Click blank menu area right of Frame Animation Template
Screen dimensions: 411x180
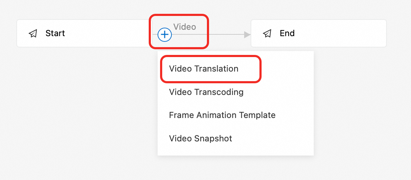tap(295, 115)
